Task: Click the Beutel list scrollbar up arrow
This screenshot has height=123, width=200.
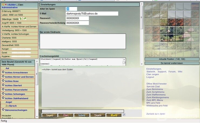Action: click(37, 61)
